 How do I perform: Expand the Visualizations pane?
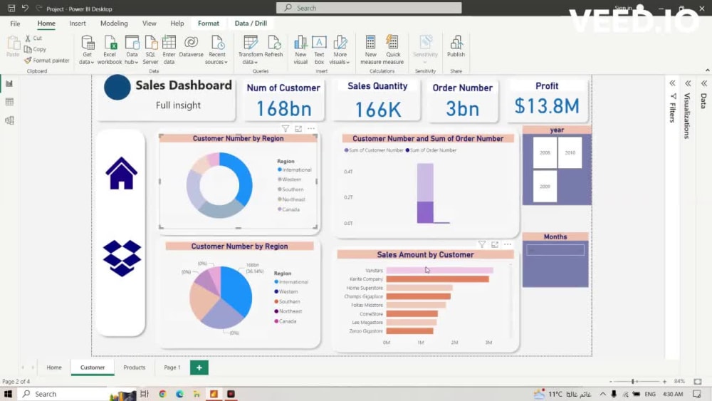[688, 83]
